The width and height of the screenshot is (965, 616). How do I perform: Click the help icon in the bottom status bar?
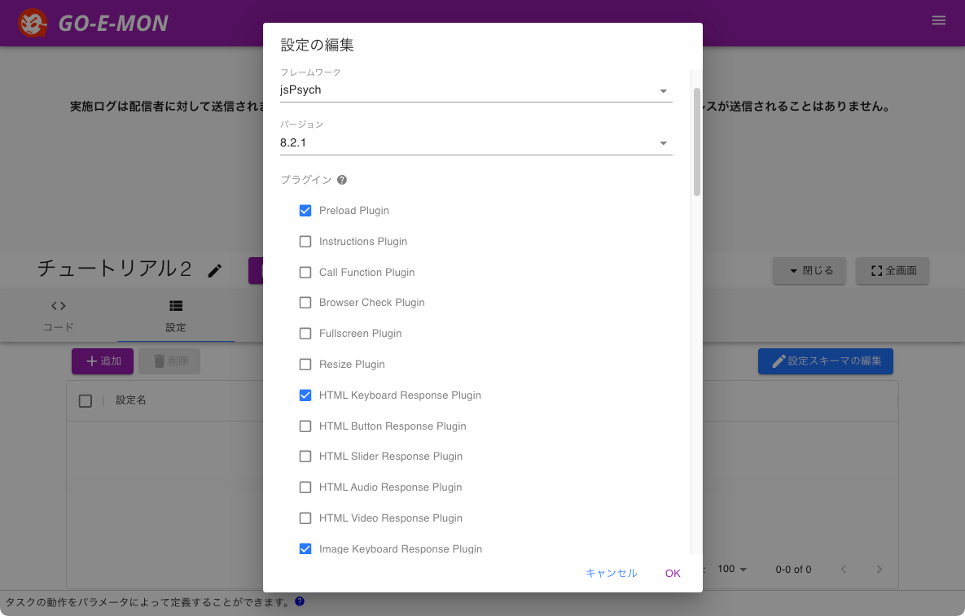point(299,601)
